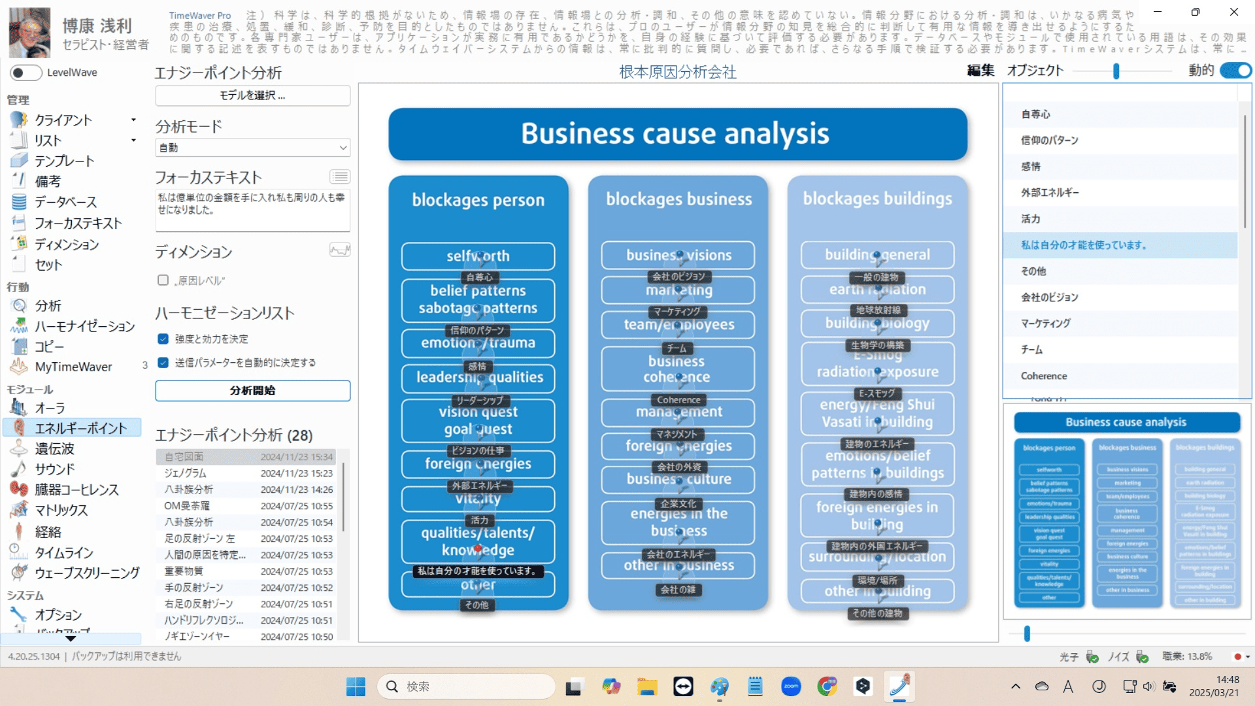
Task: Click the 分析開始 button
Action: pos(252,390)
